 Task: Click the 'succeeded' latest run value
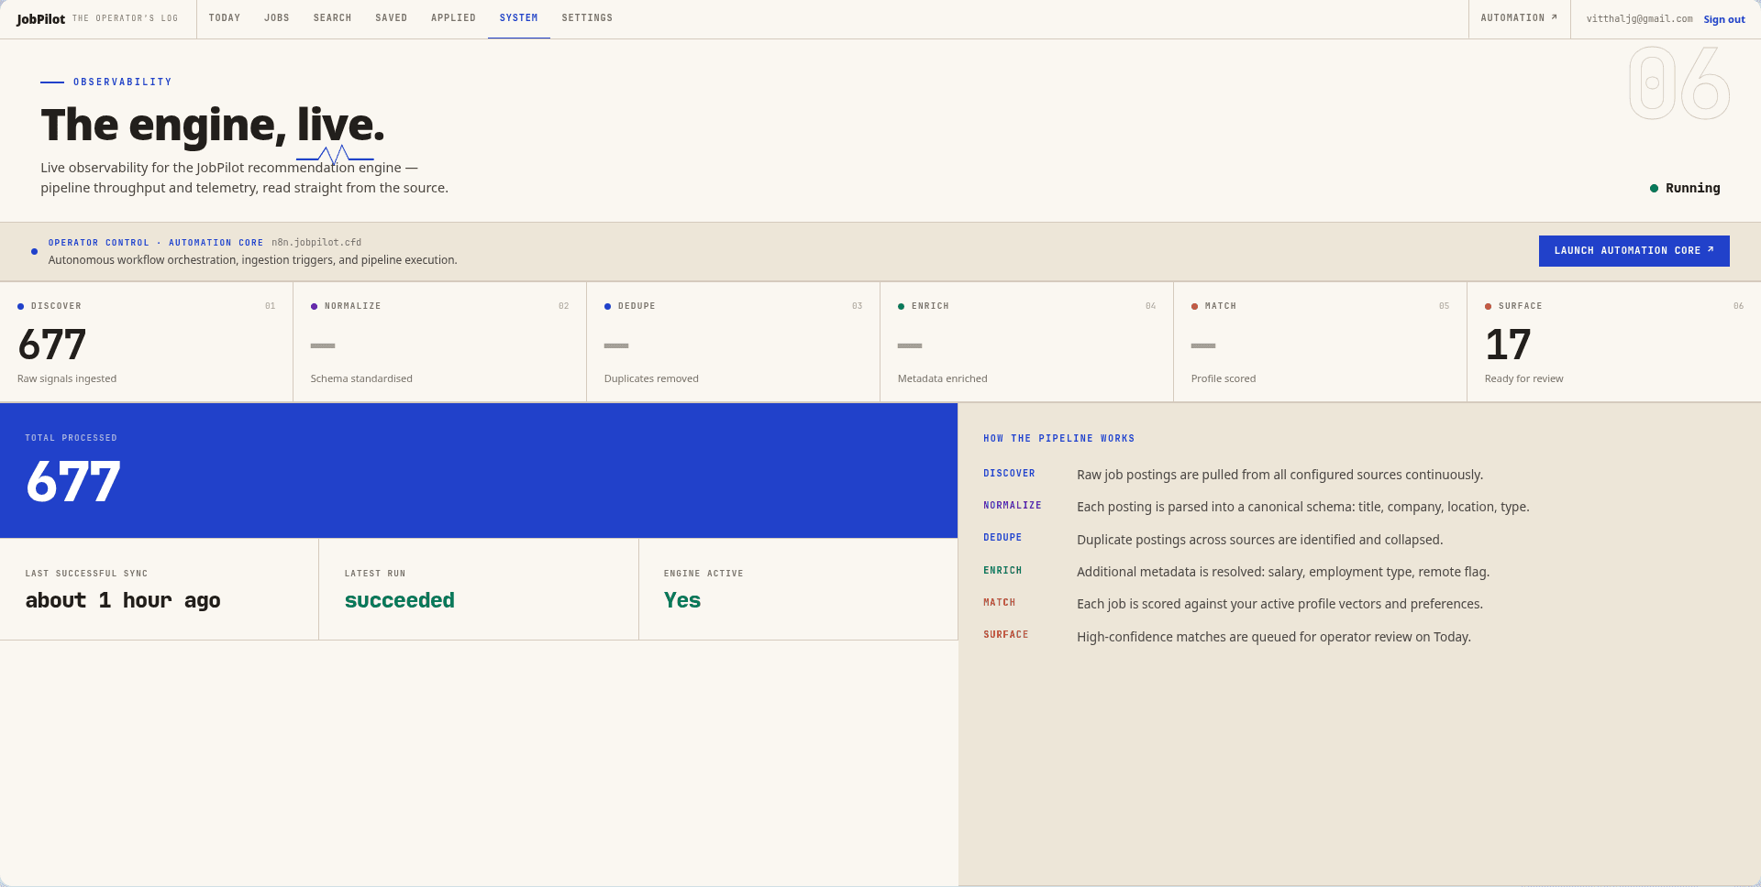400,600
